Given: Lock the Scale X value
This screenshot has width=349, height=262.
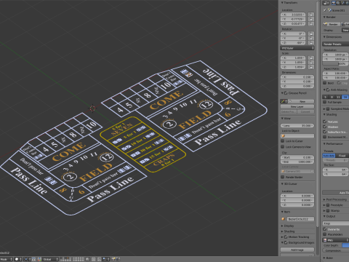Looking at the screenshot, I should [311, 58].
